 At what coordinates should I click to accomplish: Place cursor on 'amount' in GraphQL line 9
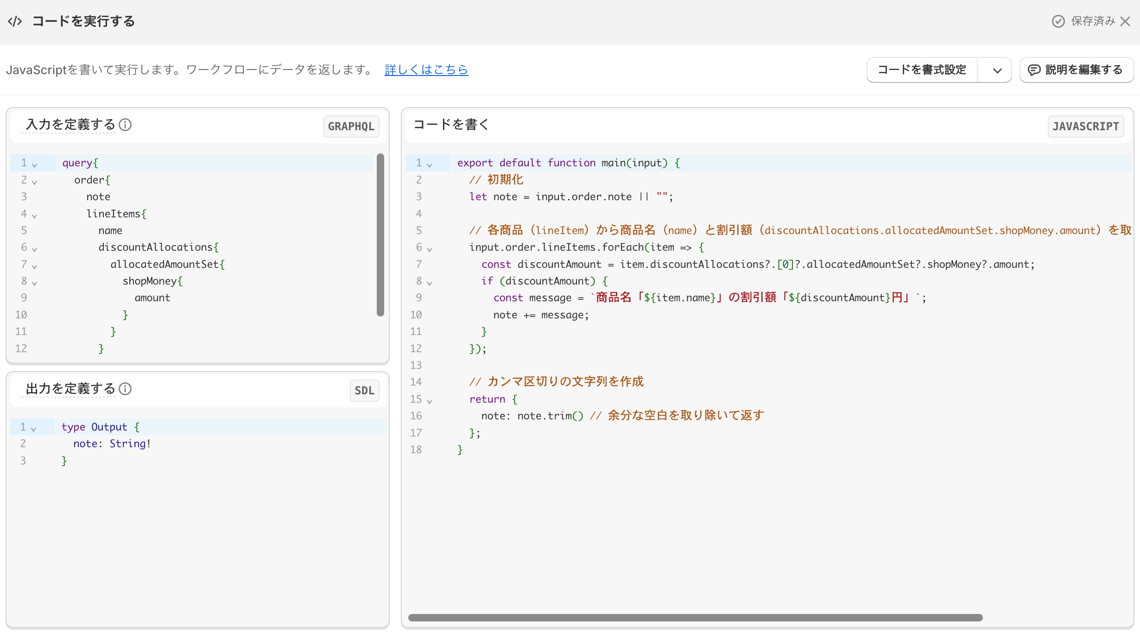tap(152, 298)
